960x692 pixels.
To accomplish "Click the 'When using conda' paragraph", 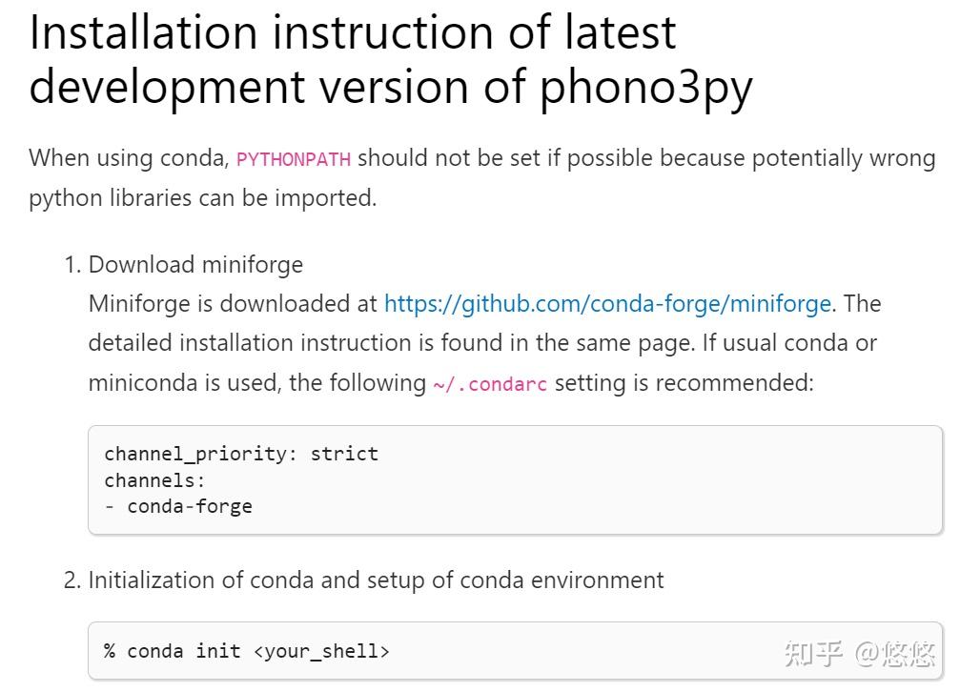I will pyautogui.click(x=129, y=158).
